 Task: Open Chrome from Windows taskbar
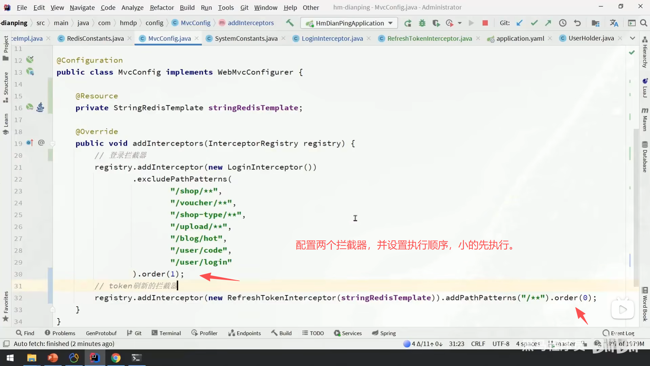point(116,358)
